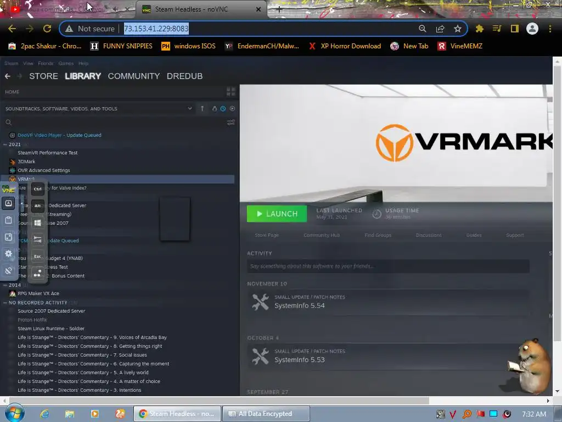Bookmark page with star icon
The height and width of the screenshot is (422, 562).
(457, 29)
